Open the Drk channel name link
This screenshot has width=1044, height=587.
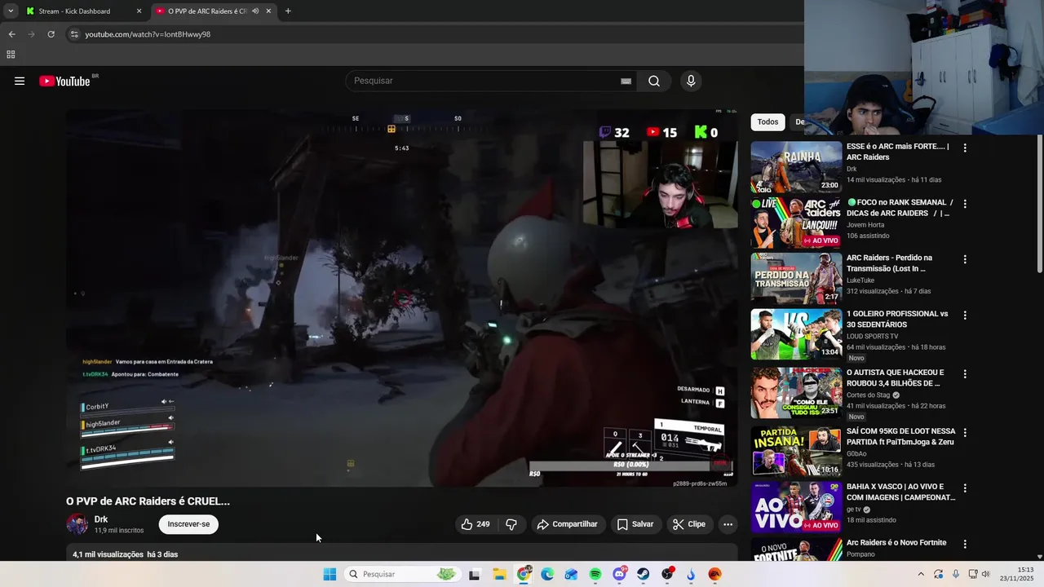coord(101,519)
